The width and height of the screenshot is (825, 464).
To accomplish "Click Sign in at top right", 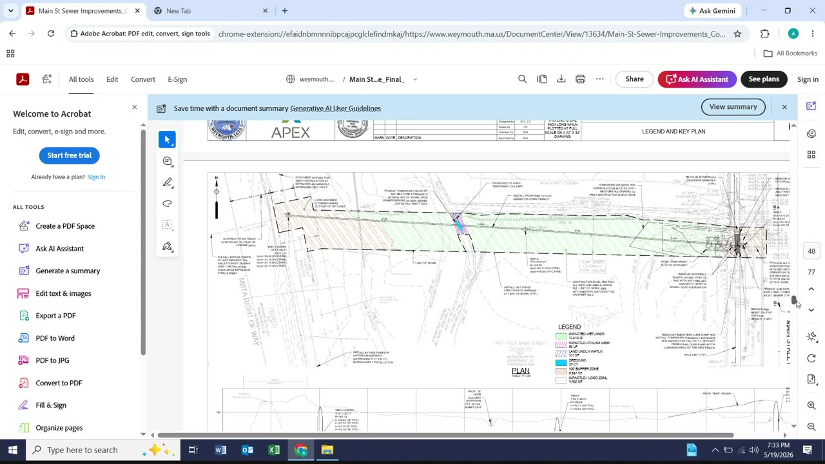I will [x=808, y=79].
